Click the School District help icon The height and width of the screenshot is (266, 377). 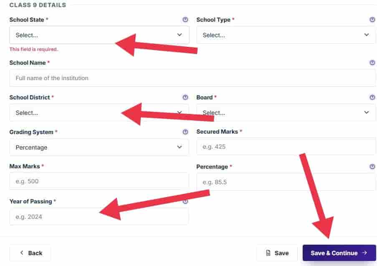[x=185, y=97]
